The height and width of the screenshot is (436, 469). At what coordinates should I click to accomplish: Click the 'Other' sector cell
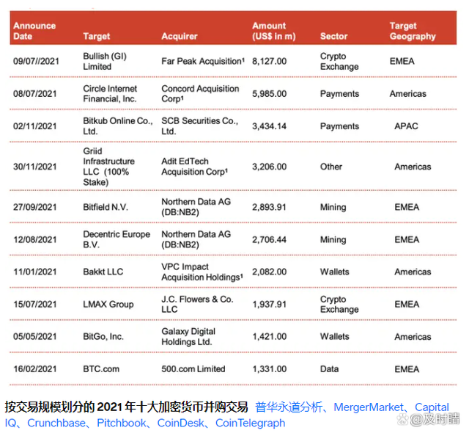(x=330, y=167)
